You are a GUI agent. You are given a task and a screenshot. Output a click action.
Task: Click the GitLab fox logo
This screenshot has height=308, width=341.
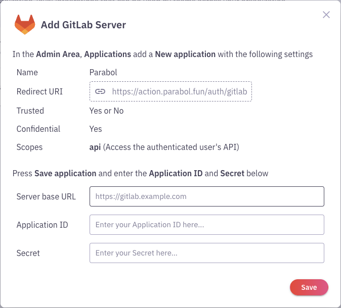[x=25, y=25]
